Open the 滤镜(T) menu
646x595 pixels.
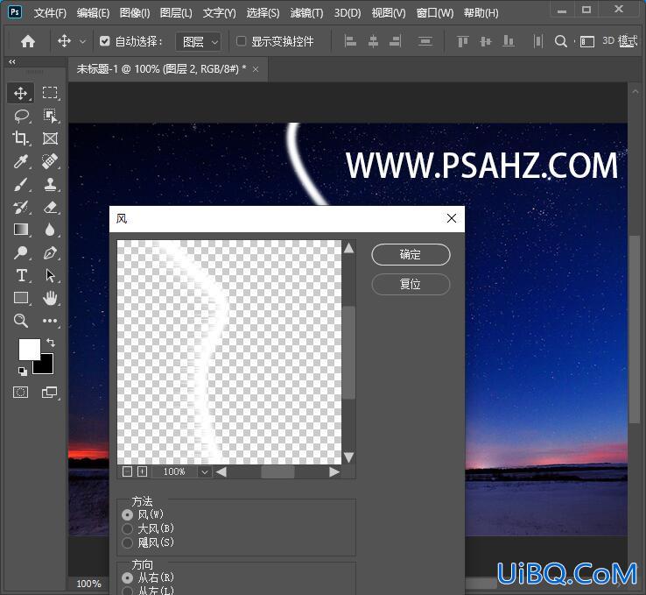[306, 13]
